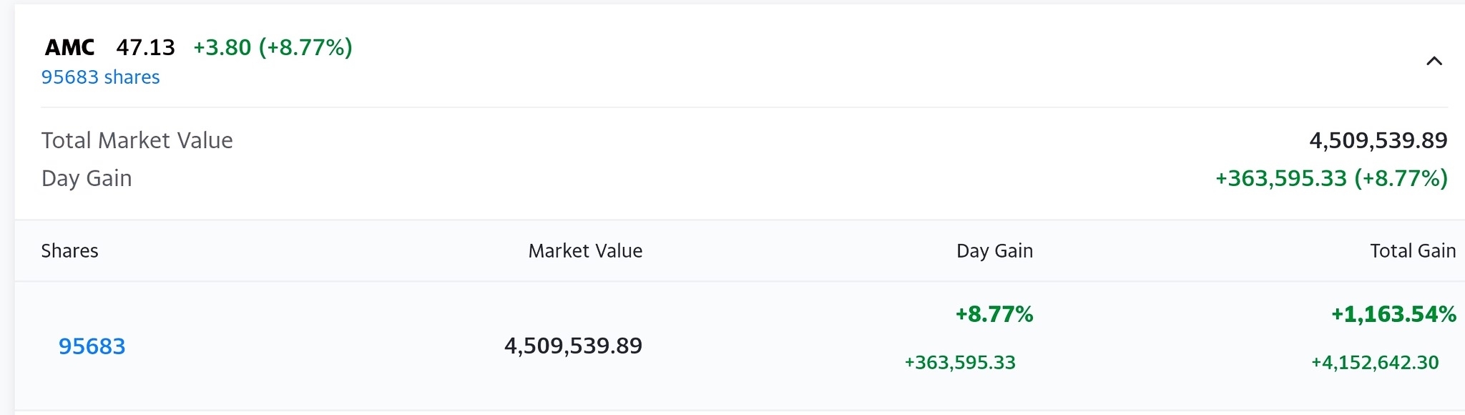Click the +1,163.54% total gain percentage

point(1393,314)
